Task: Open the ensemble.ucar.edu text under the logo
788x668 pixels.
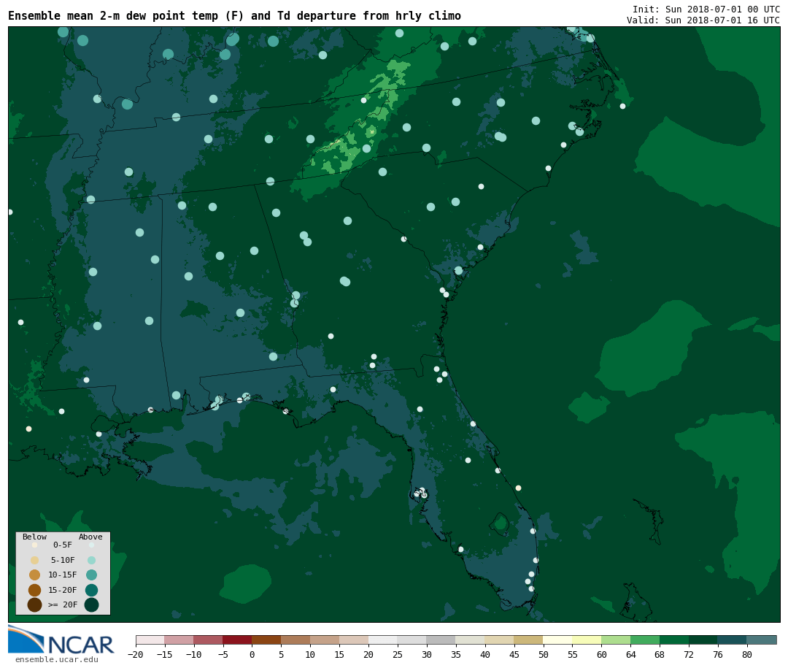Action: click(x=57, y=659)
